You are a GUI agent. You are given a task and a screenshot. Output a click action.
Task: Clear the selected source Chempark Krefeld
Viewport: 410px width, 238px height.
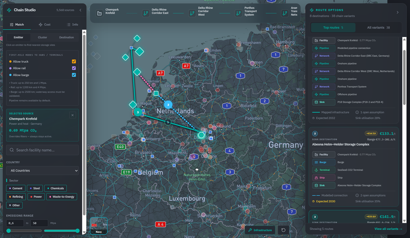(x=73, y=115)
